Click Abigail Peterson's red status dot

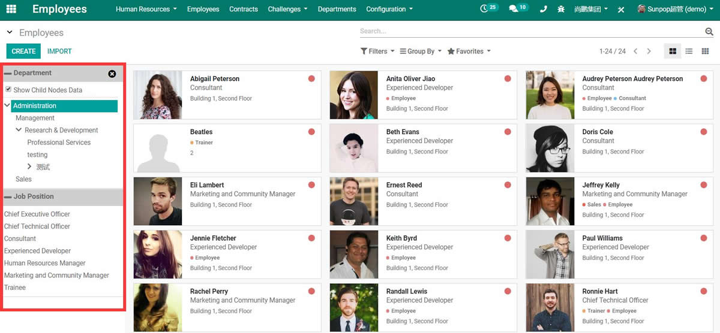point(311,78)
